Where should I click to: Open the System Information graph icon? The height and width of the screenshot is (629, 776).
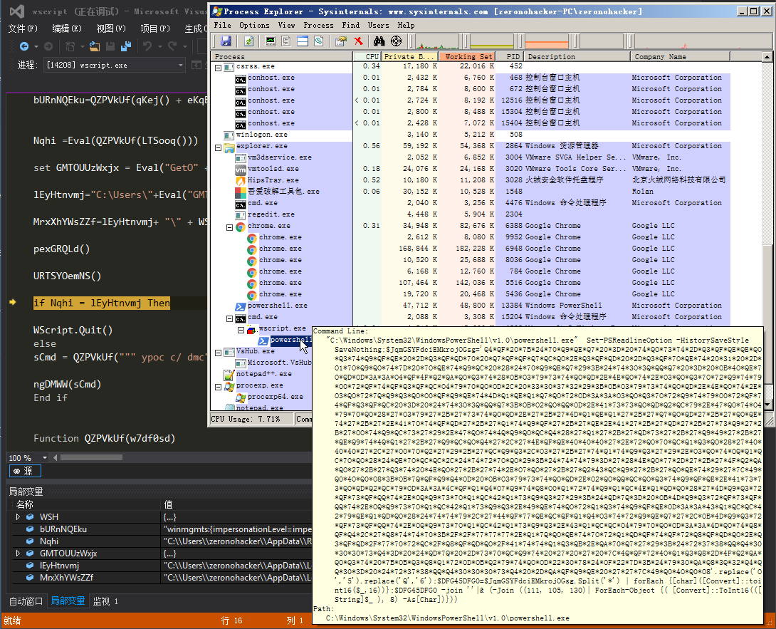[x=271, y=41]
